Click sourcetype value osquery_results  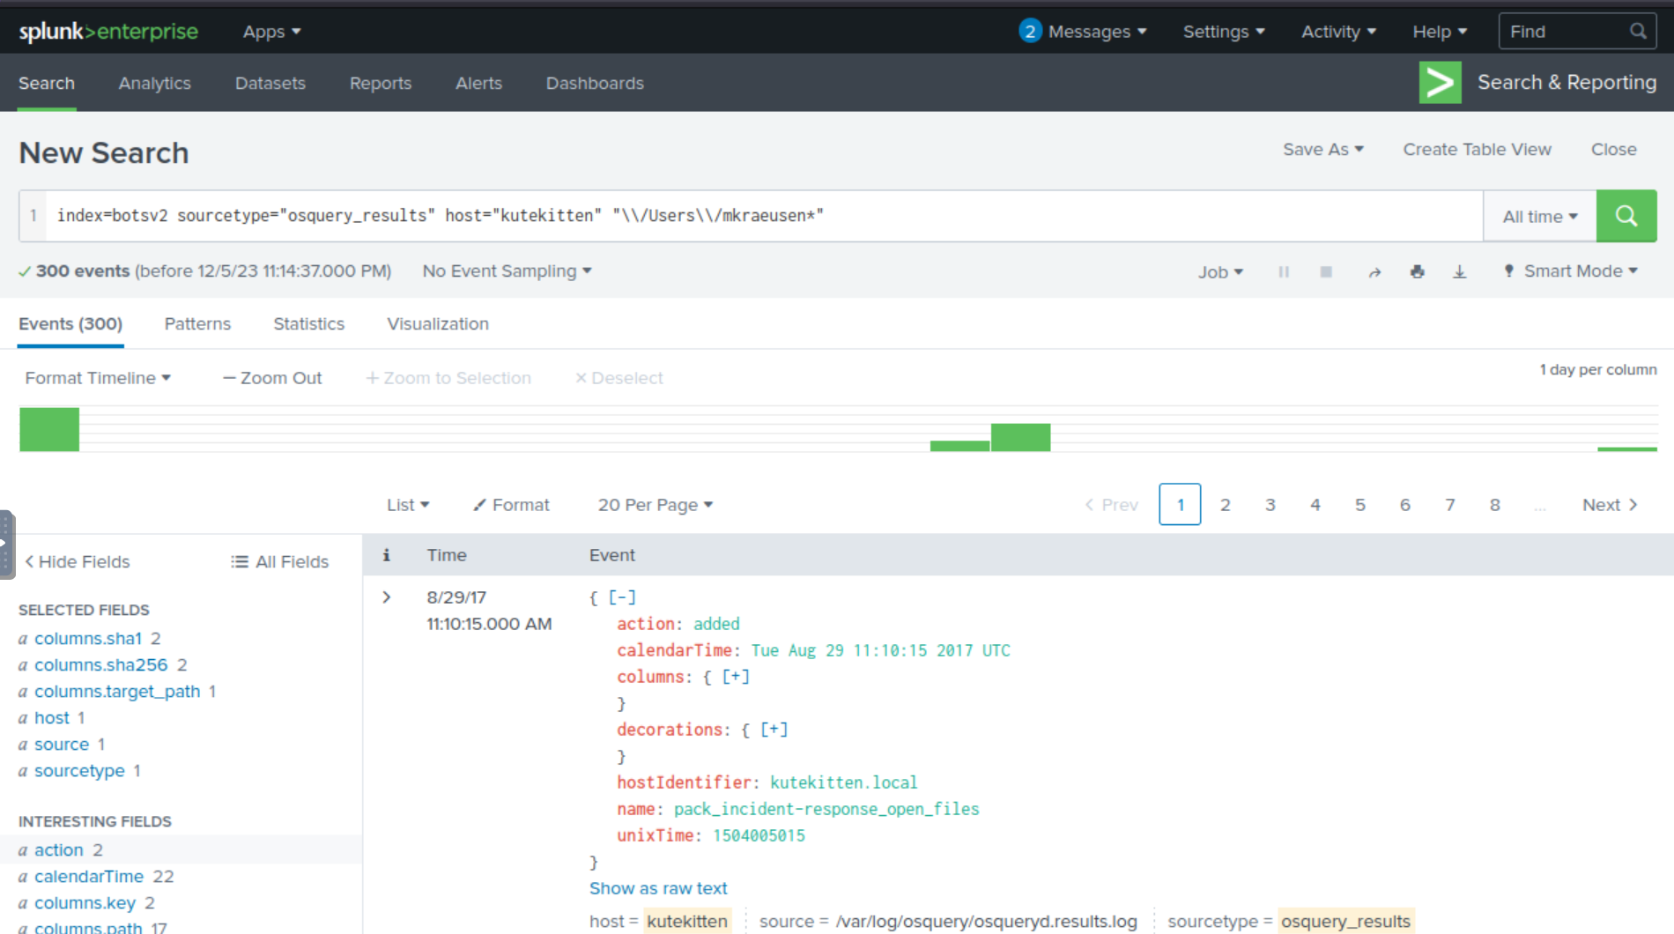pos(1345,922)
